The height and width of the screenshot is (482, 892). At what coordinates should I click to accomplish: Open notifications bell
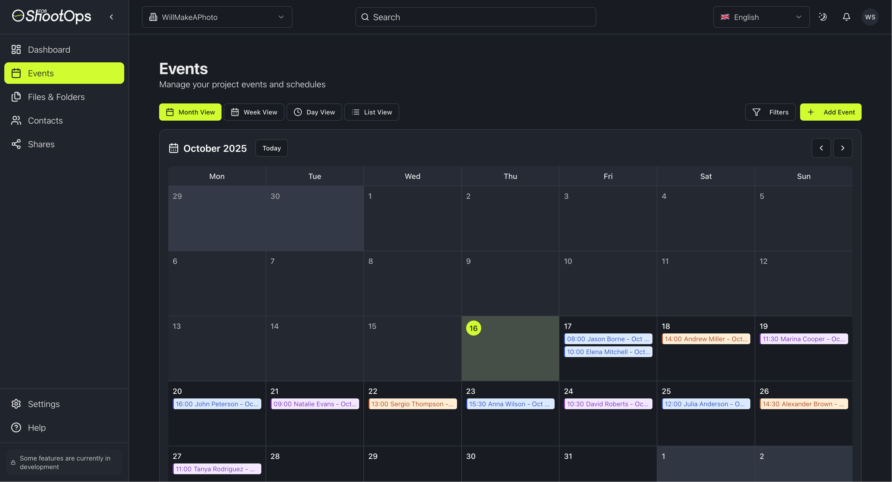846,17
